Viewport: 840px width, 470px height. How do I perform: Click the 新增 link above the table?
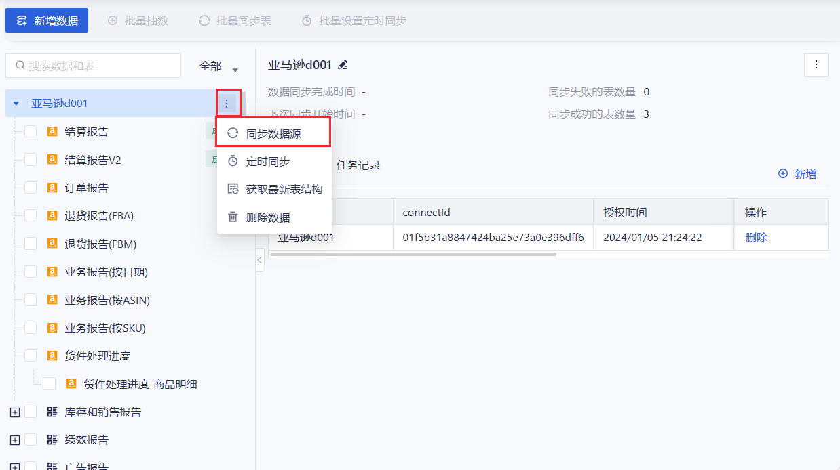coord(805,174)
